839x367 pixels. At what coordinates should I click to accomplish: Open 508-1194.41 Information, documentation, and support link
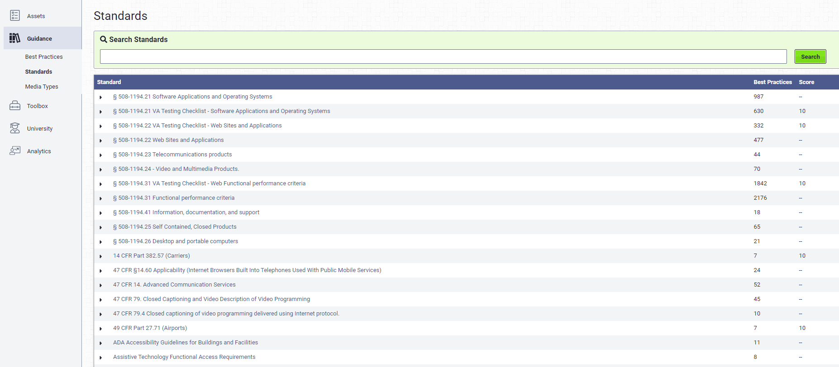tap(186, 212)
